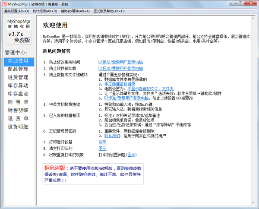Viewport: 259px width, 209px height.
Task: Minimize the MyShopMgr window
Action: coord(233,3)
